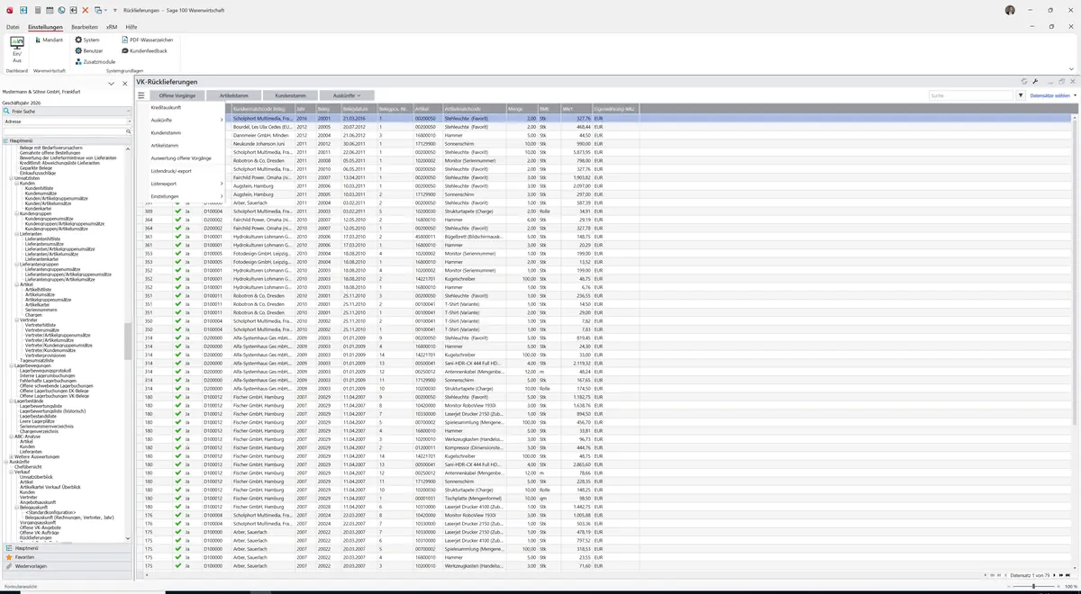Collapse the Lagerbewegungen tree node

[x=11, y=365]
